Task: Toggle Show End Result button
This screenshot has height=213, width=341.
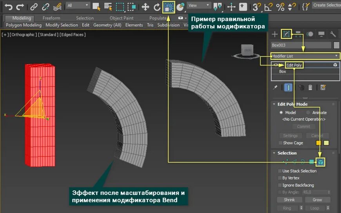Action: (288, 87)
